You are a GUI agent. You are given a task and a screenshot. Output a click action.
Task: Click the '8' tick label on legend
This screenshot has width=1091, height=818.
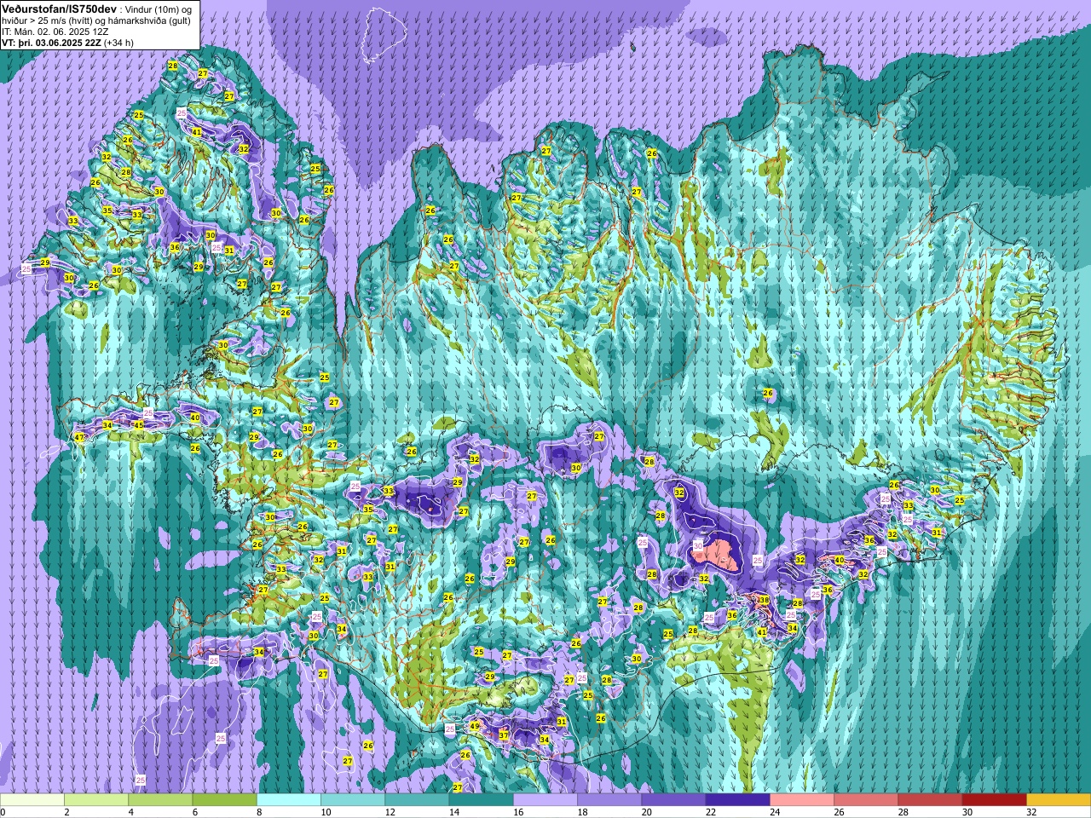point(258,812)
